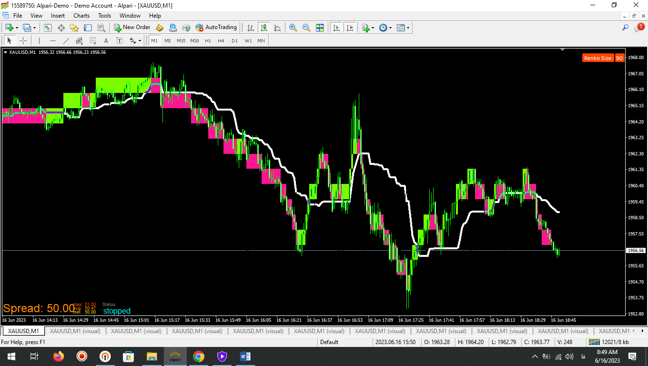Viewport: 648px width, 366px height.
Task: Open the Windows Start menu
Action: pyautogui.click(x=11, y=356)
